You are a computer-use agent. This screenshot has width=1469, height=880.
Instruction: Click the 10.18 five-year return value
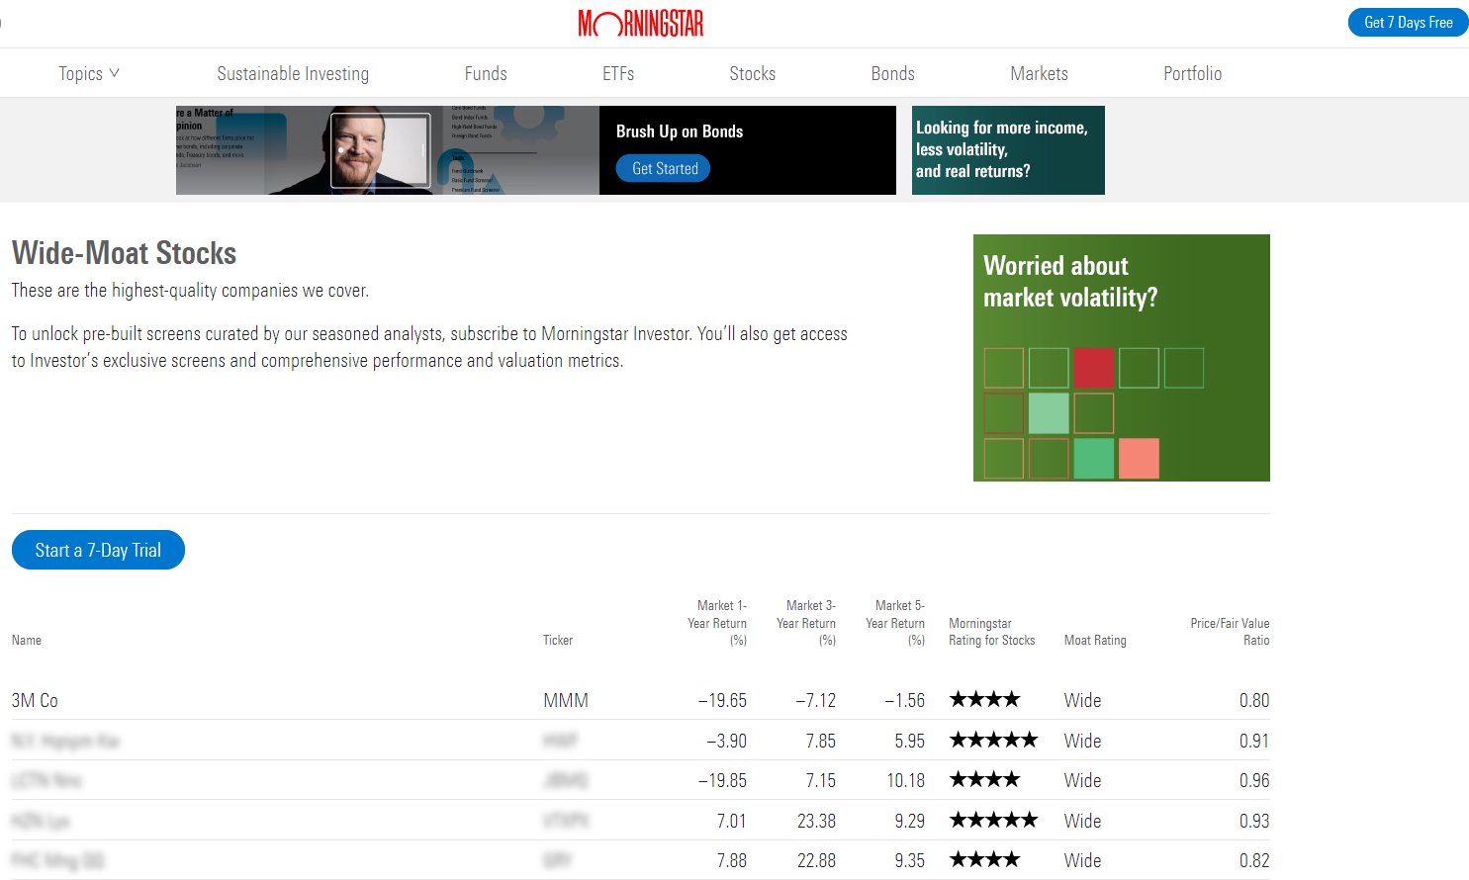[x=905, y=780]
